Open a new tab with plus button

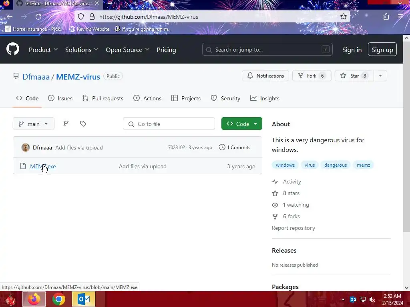(x=110, y=4)
